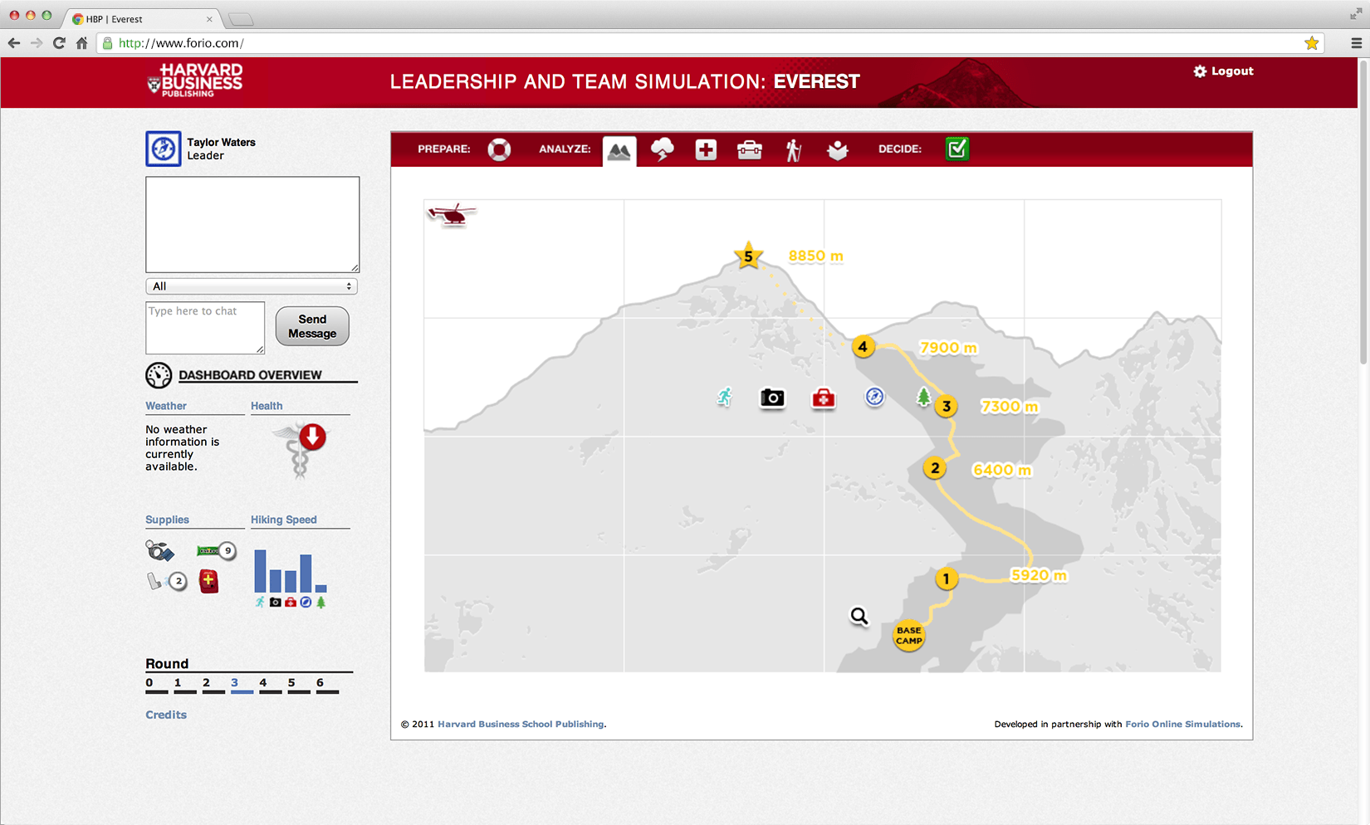Open the All chat recipient dropdown
The height and width of the screenshot is (825, 1370).
point(252,286)
